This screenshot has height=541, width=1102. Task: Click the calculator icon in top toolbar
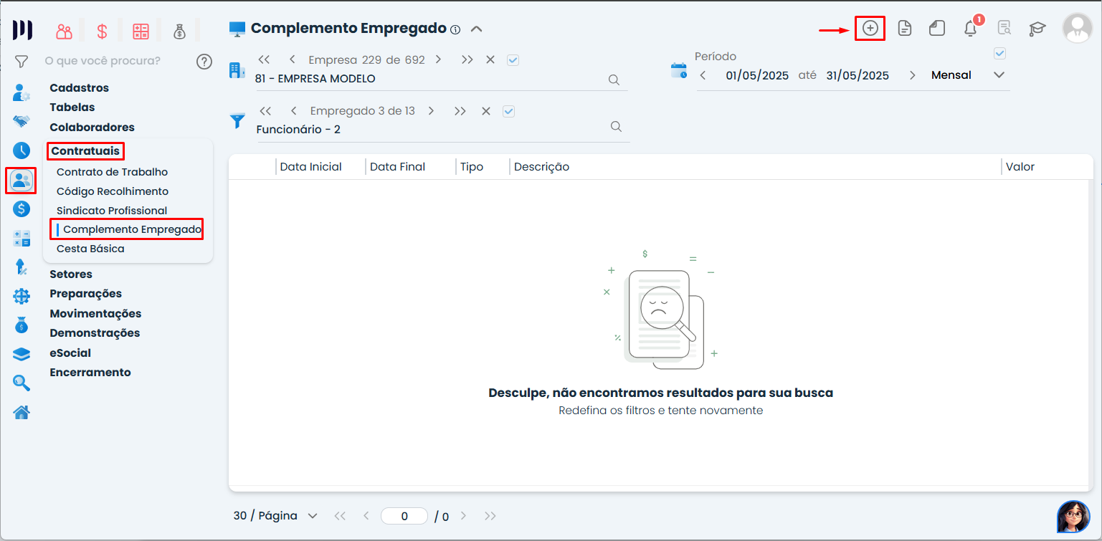(x=141, y=32)
